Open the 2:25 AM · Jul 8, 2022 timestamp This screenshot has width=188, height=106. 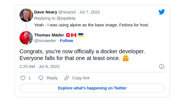pos(40,66)
